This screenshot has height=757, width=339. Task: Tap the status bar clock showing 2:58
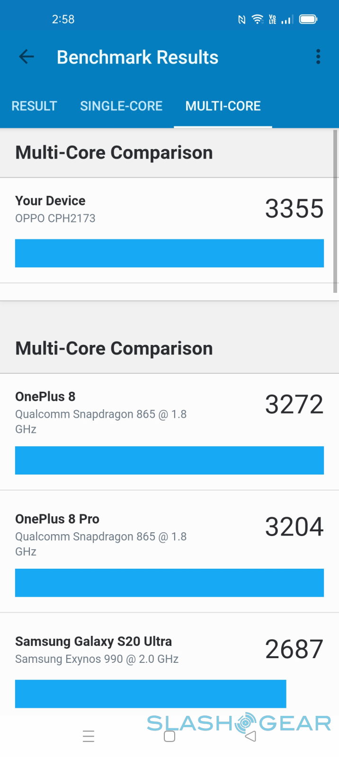pos(63,19)
